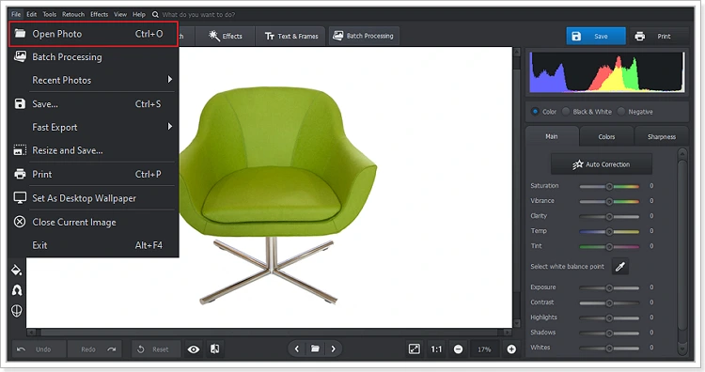The width and height of the screenshot is (705, 372).
Task: Select the globe-shaped tool in left sidebar
Action: click(17, 310)
